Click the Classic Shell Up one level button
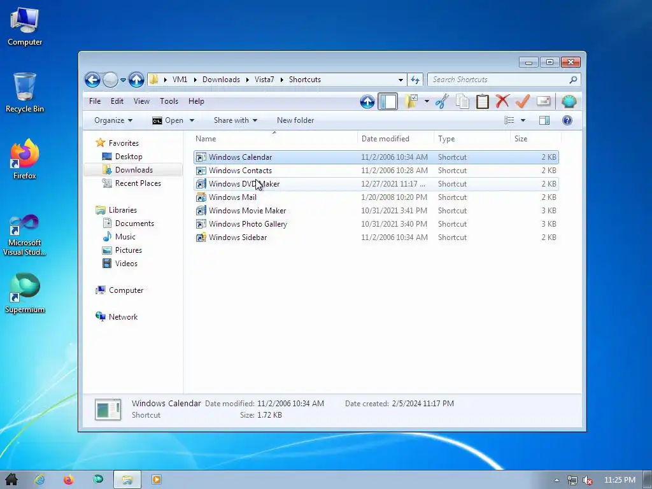The width and height of the screenshot is (652, 489). click(367, 101)
